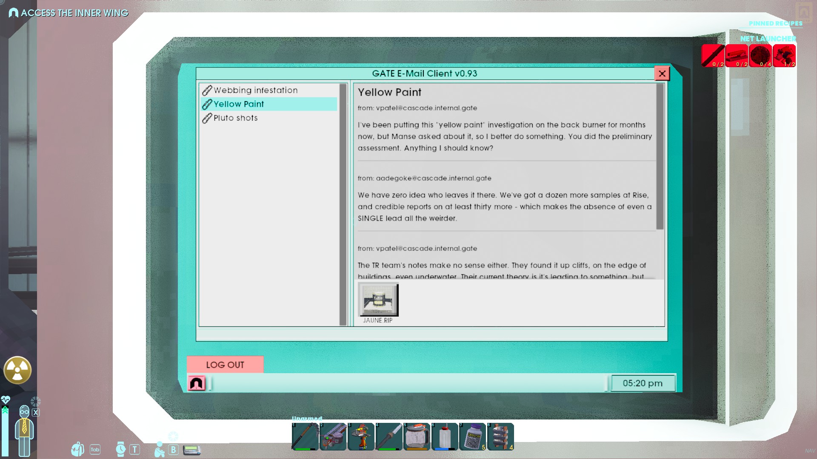Select the Yellow Paint email

238,104
